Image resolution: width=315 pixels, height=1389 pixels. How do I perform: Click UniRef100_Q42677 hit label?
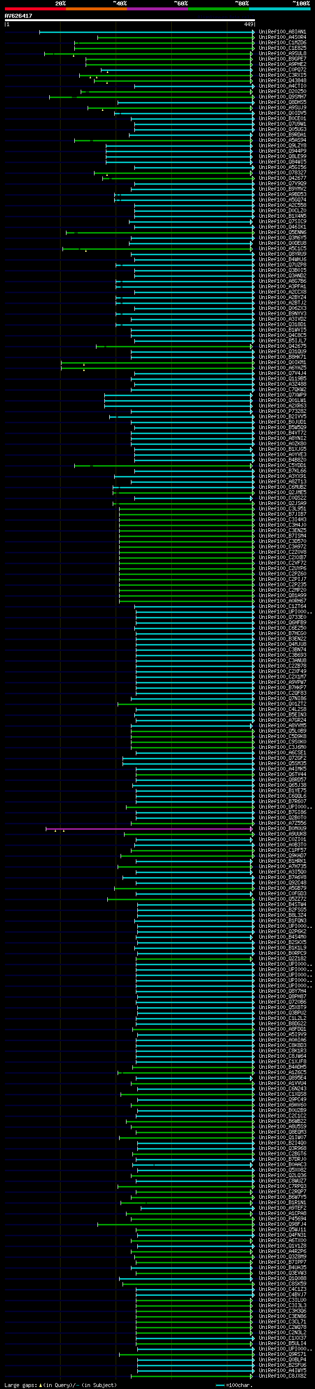(282, 178)
